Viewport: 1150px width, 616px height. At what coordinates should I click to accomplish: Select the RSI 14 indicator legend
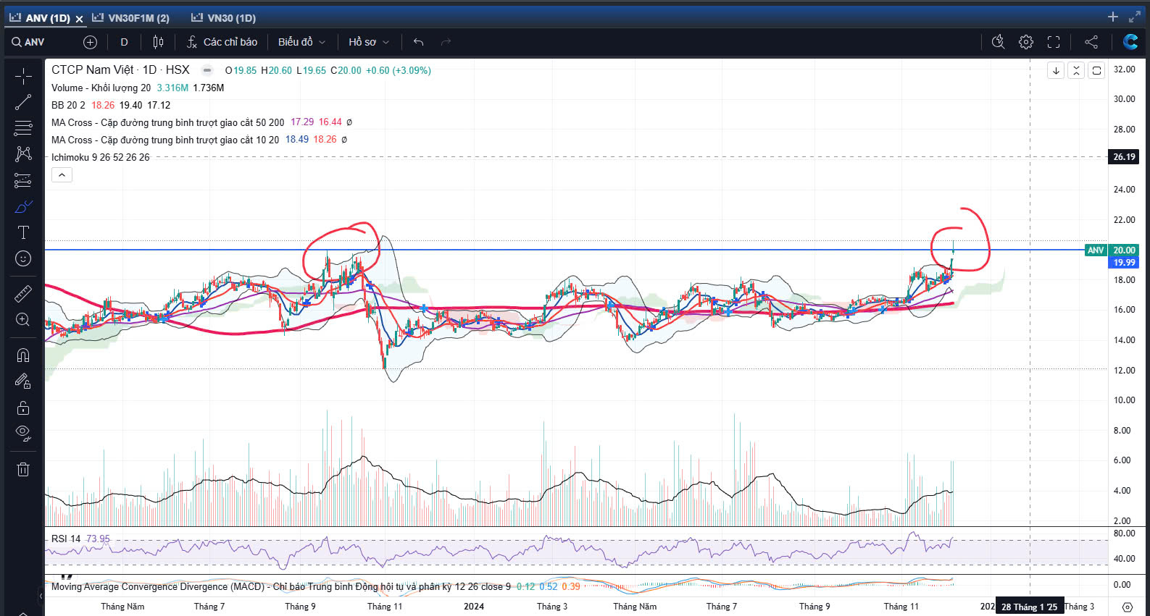tap(66, 539)
